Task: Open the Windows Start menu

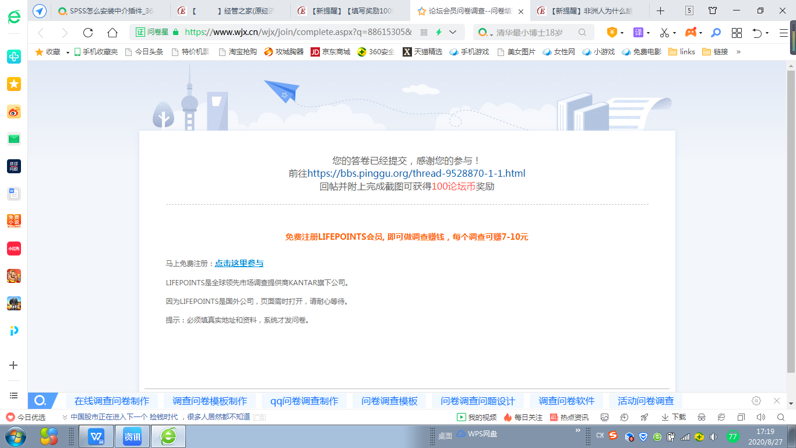Action: pos(15,436)
